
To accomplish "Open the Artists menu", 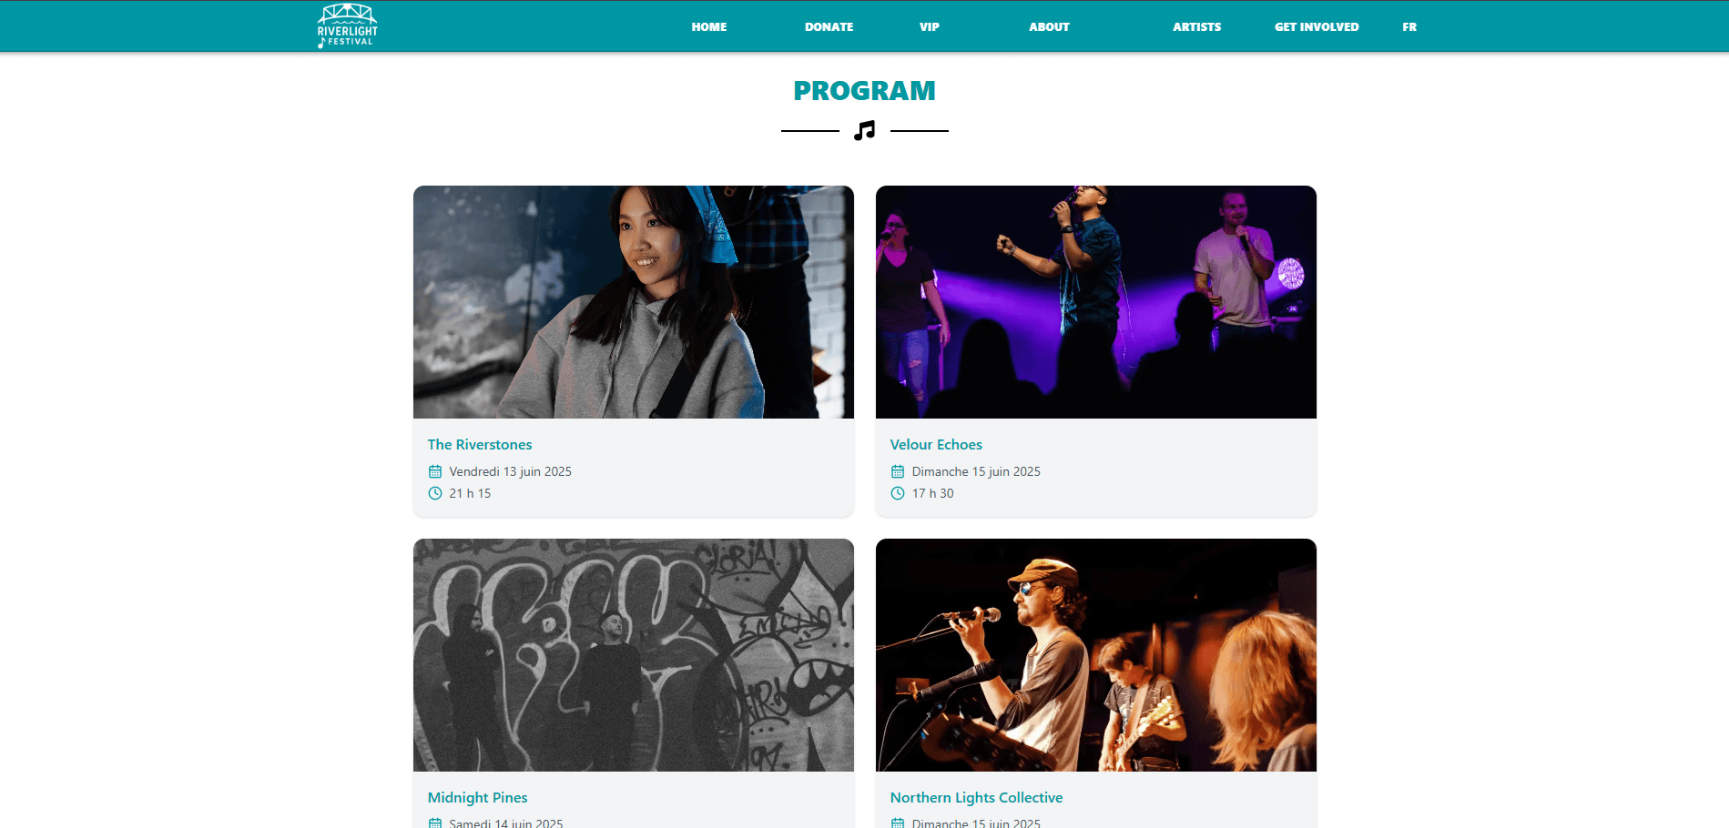I will [x=1196, y=26].
